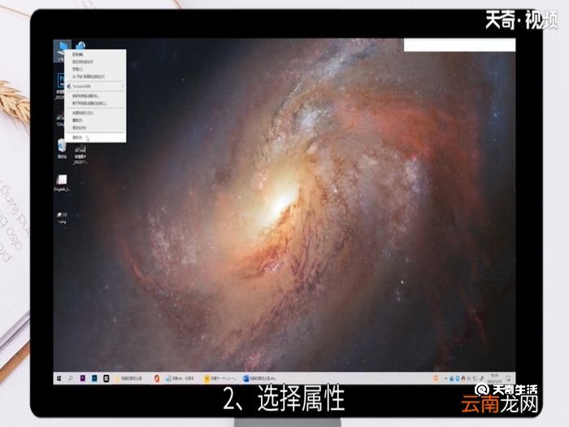The height and width of the screenshot is (427, 569).
Task: Click the orange icon left of tray chevron
Action: pos(436,378)
